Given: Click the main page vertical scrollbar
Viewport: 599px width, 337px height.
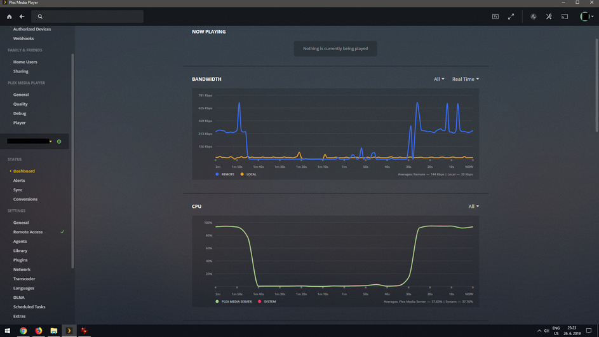Looking at the screenshot, I should click(596, 85).
